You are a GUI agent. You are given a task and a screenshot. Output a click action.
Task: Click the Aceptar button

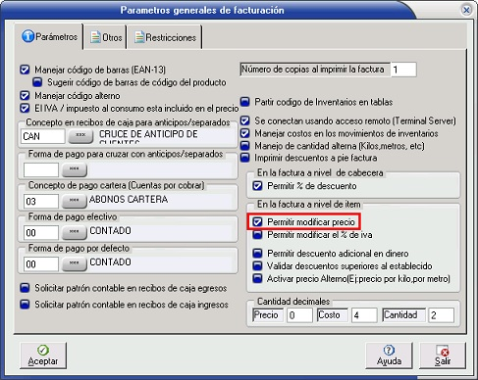tap(43, 356)
